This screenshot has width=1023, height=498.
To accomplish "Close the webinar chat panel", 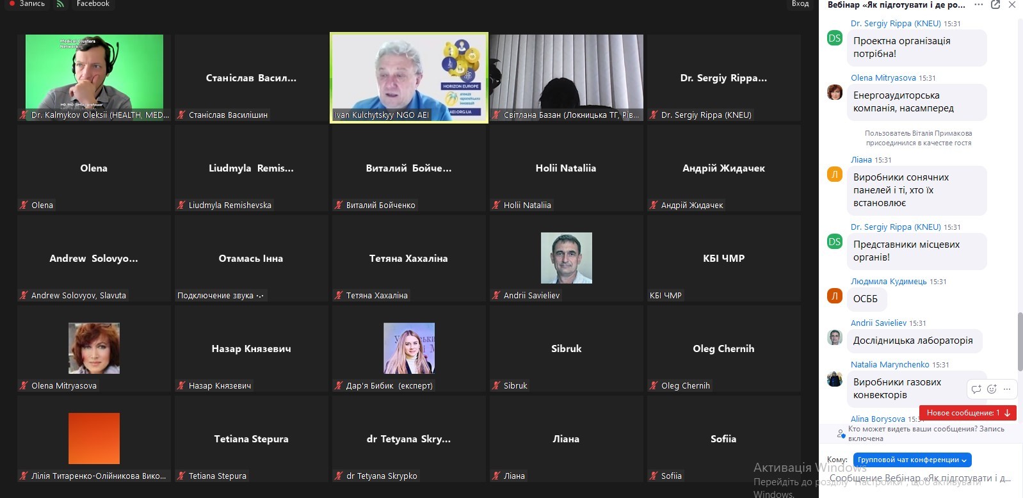I will [x=1012, y=5].
